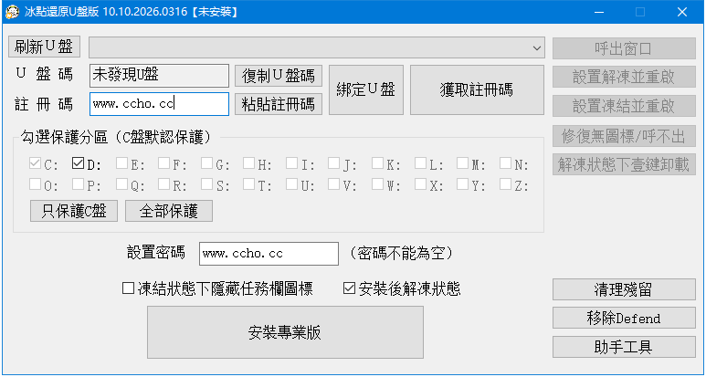Toggle the D: partition checkbox
706x377 pixels.
coord(78,164)
